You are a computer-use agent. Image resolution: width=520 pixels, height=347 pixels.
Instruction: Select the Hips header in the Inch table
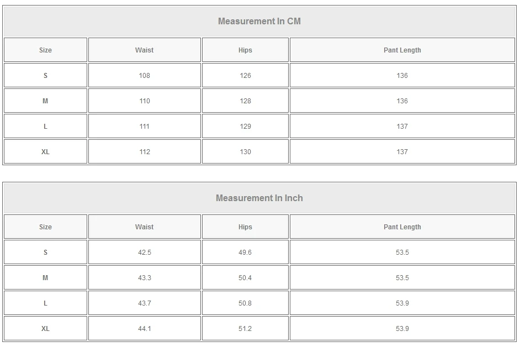245,227
